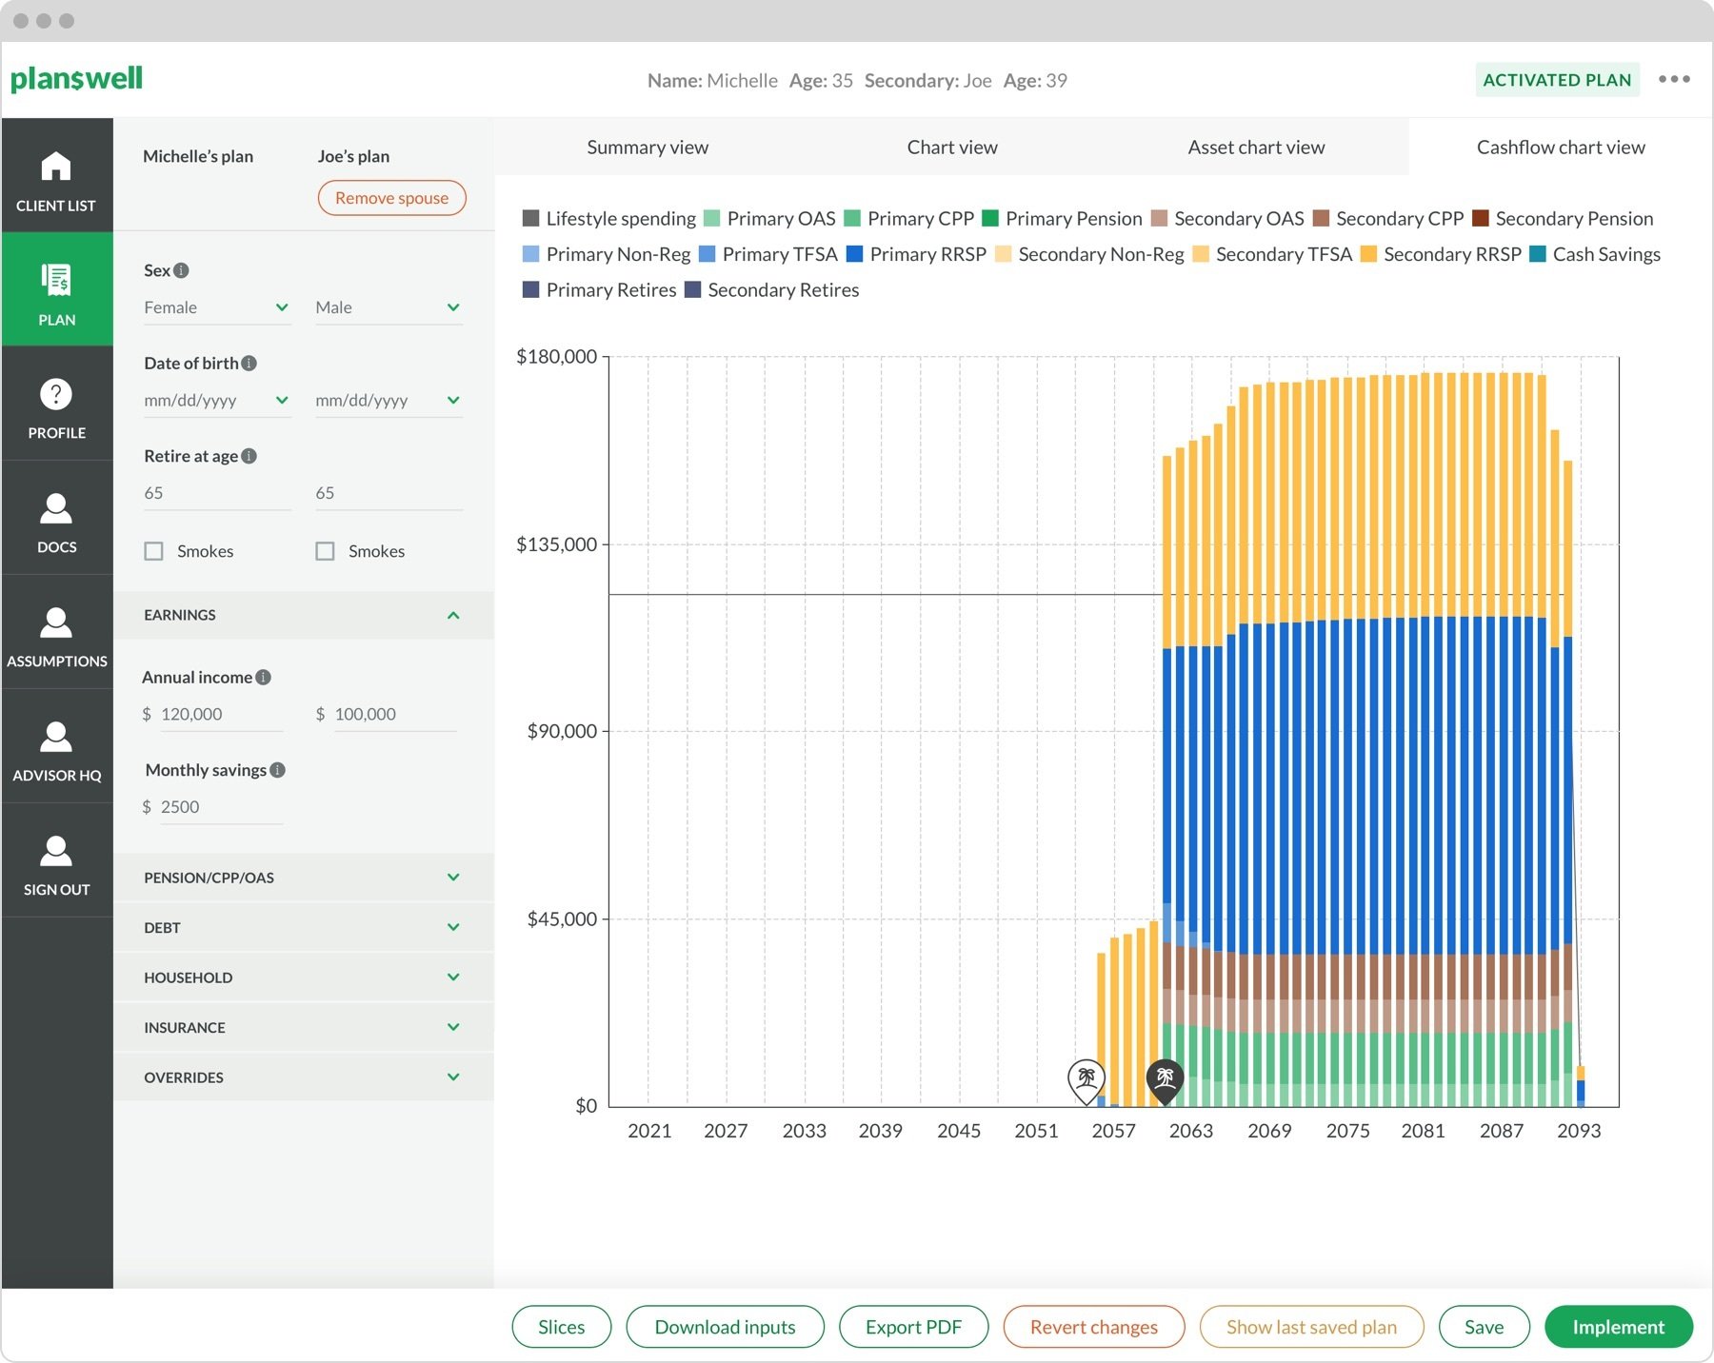This screenshot has width=1714, height=1363.
Task: Click the Export PDF button
Action: coord(913,1327)
